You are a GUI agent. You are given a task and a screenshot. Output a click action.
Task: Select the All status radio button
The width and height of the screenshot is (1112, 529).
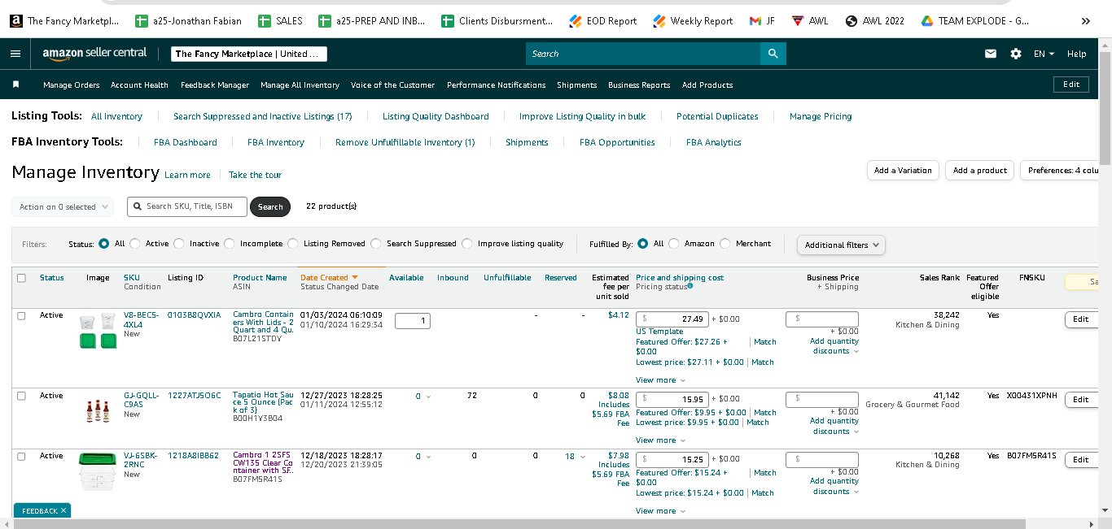point(103,244)
